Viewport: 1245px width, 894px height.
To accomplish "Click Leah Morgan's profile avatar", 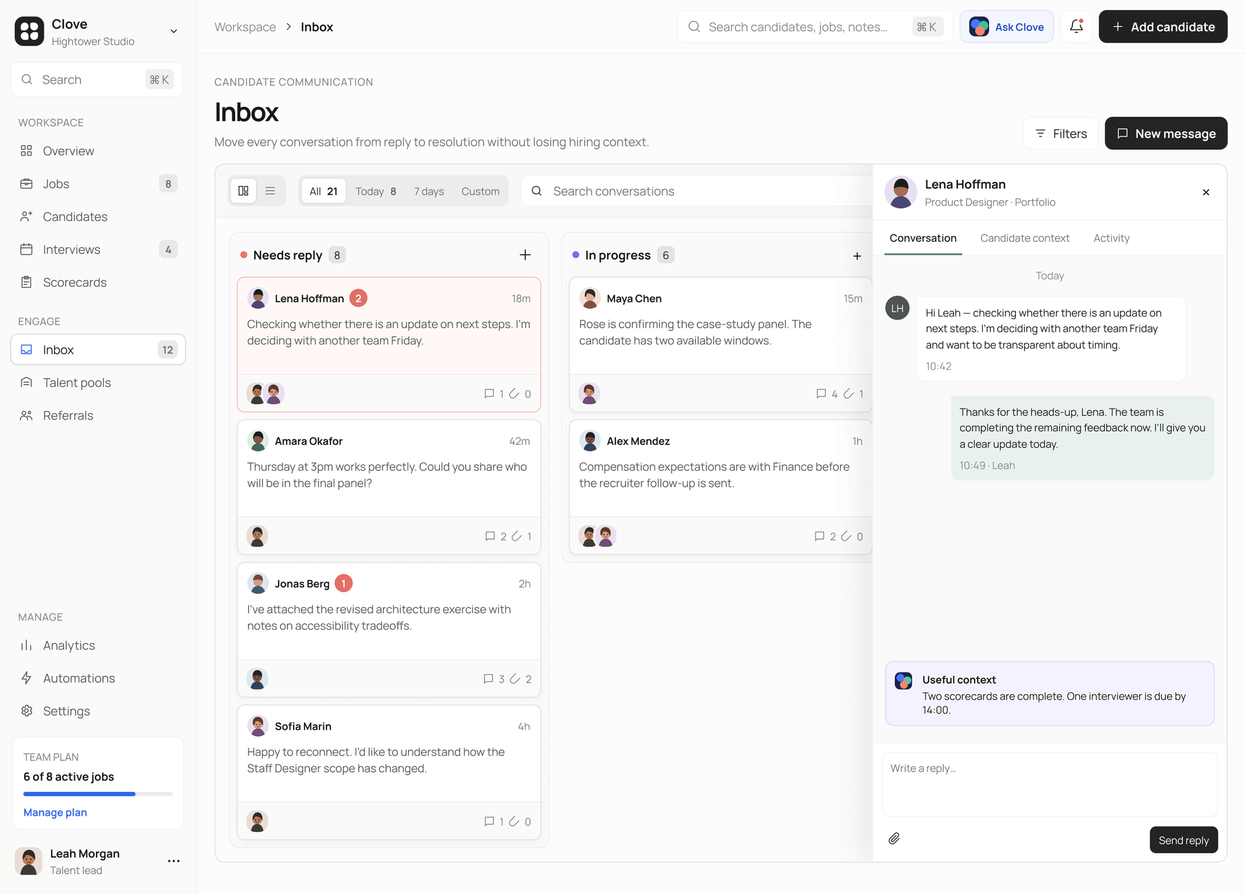I will tap(29, 861).
